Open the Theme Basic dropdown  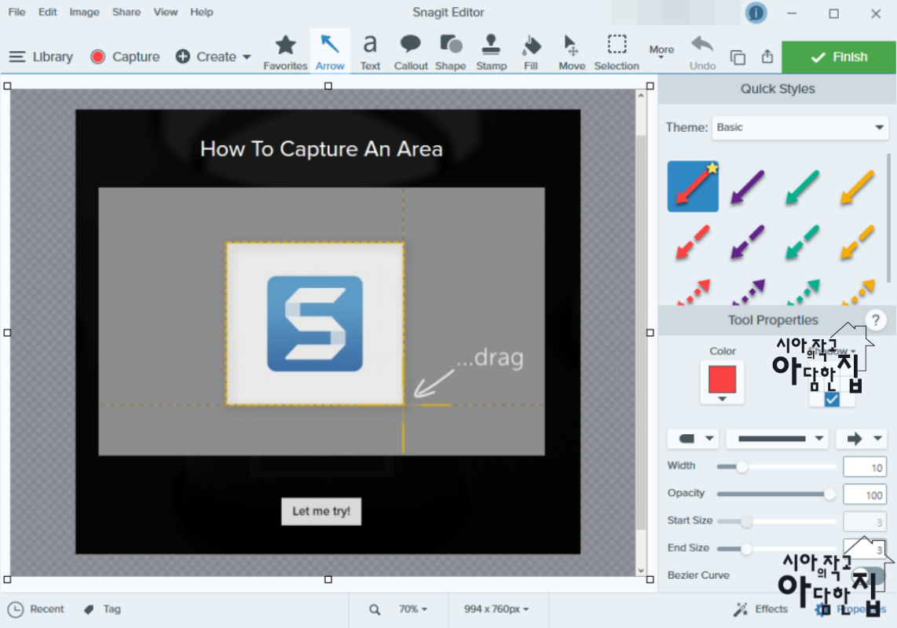click(800, 127)
